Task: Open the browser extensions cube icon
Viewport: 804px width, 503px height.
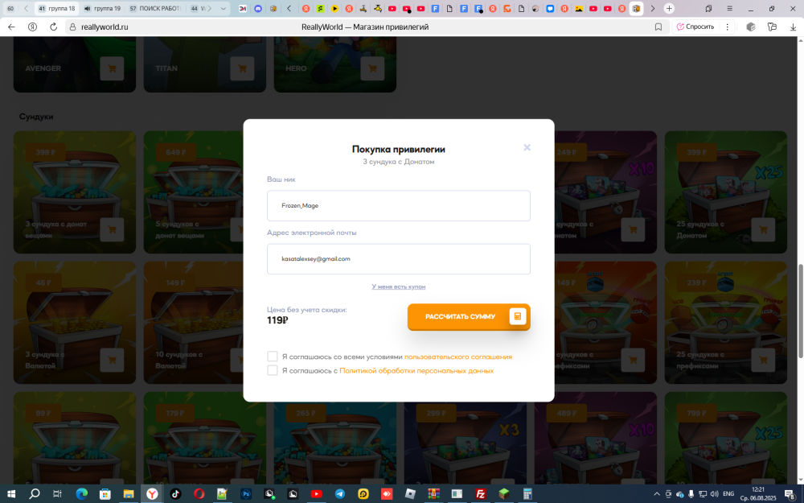Action: tap(751, 27)
